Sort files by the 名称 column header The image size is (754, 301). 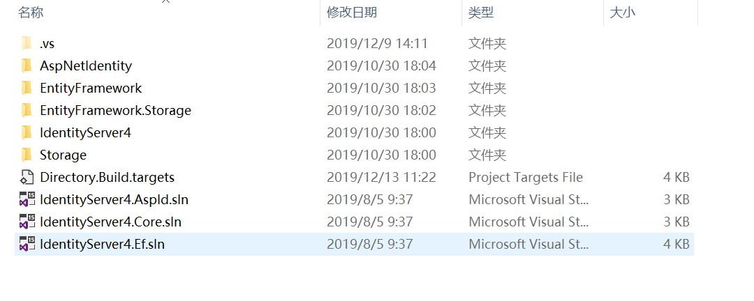coord(31,13)
